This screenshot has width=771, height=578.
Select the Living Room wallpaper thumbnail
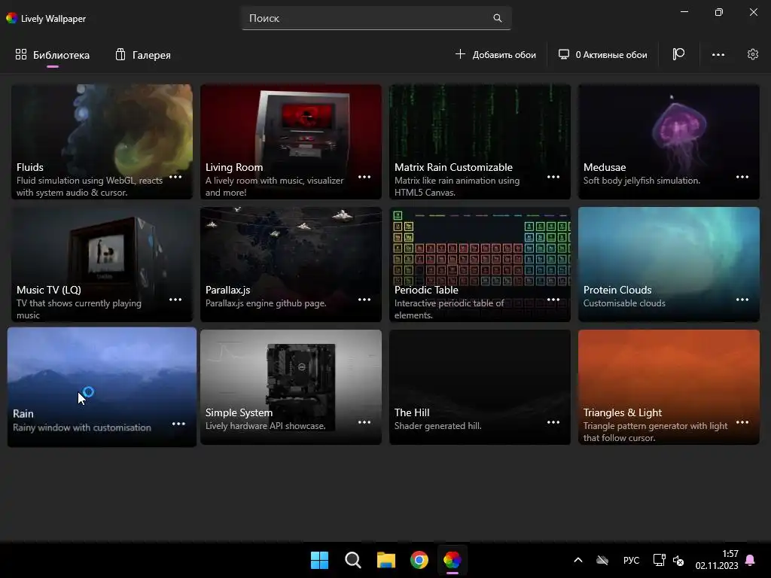(x=291, y=141)
